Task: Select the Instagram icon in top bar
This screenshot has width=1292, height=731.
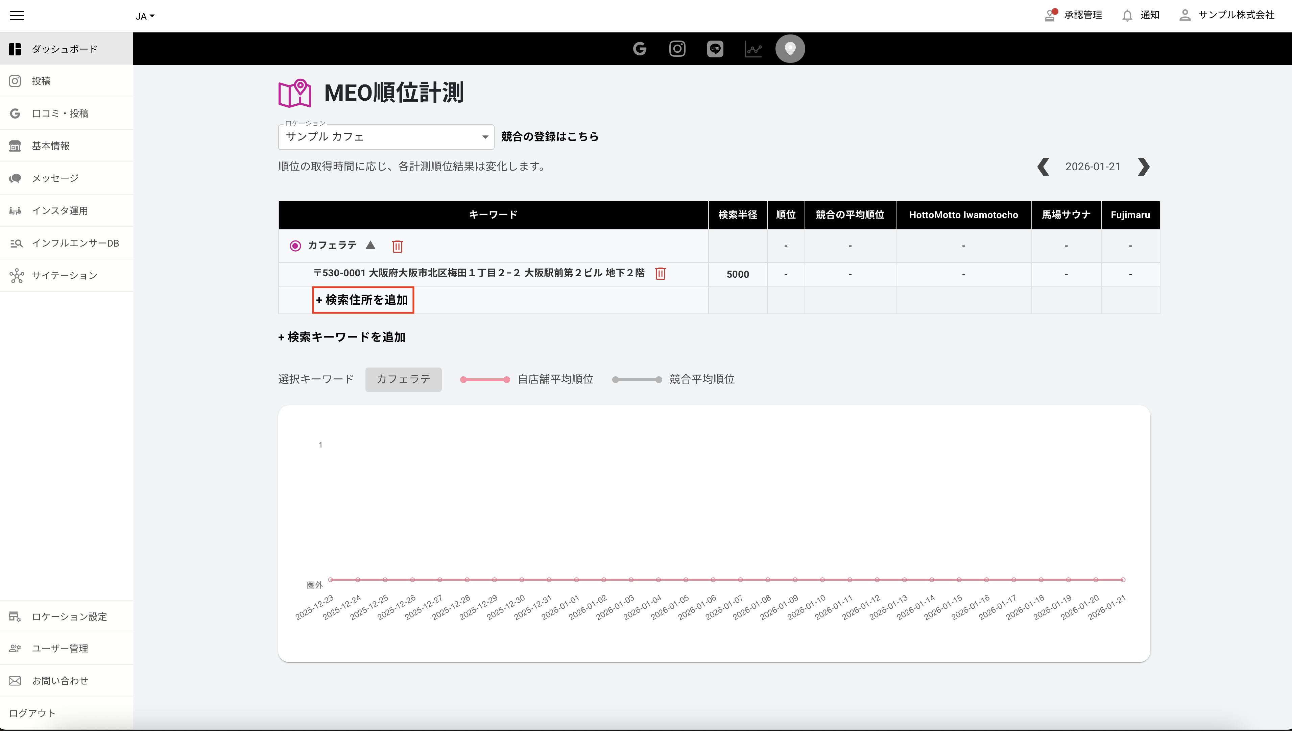Action: point(677,49)
